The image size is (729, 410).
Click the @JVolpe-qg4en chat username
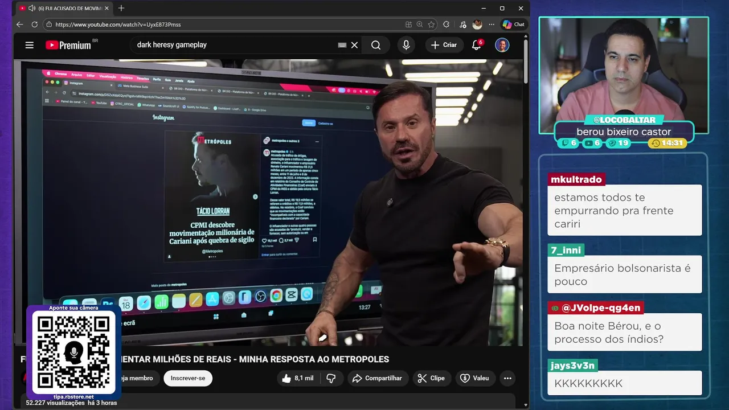click(596, 307)
